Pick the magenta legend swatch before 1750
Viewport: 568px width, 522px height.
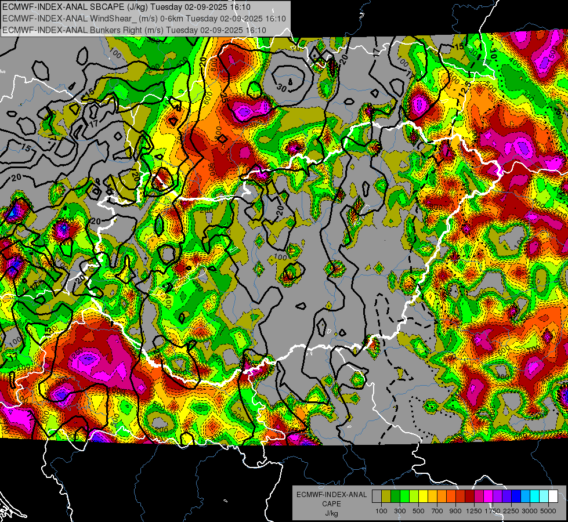489,496
